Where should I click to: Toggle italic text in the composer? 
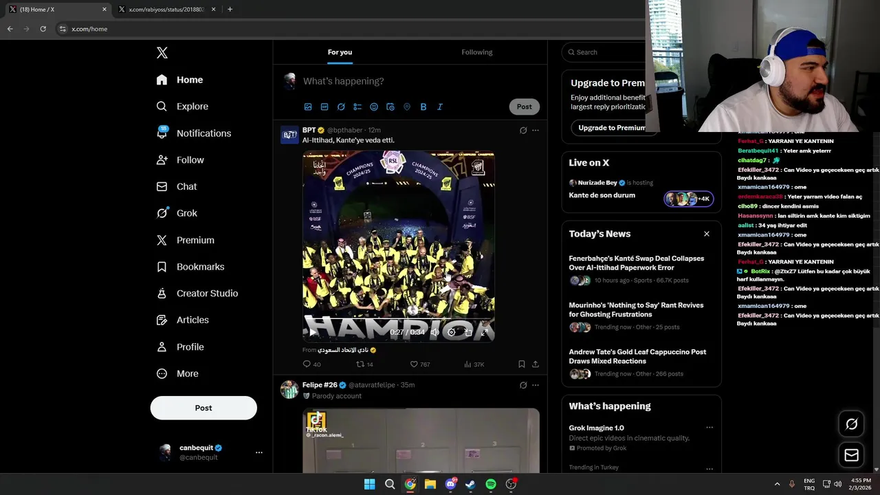pyautogui.click(x=440, y=107)
